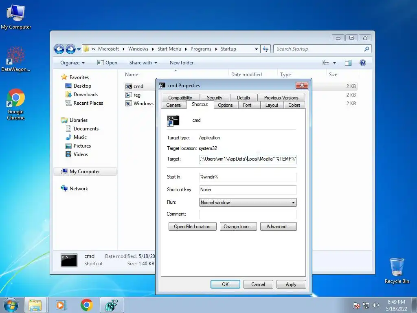Viewport: 417px width, 313px height.
Task: Select the Windows shortcut file
Action: coord(143,104)
